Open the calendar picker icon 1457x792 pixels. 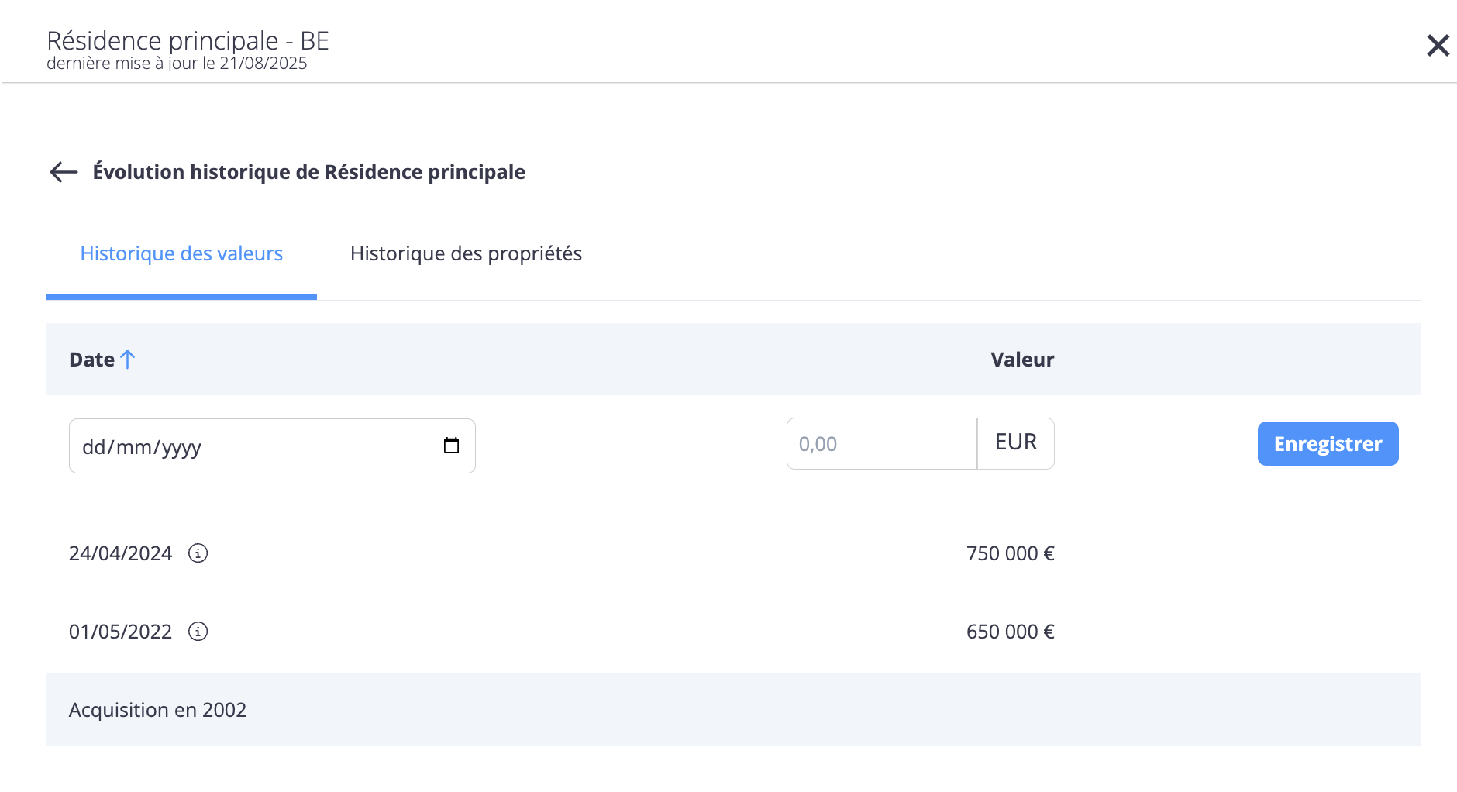tap(451, 446)
